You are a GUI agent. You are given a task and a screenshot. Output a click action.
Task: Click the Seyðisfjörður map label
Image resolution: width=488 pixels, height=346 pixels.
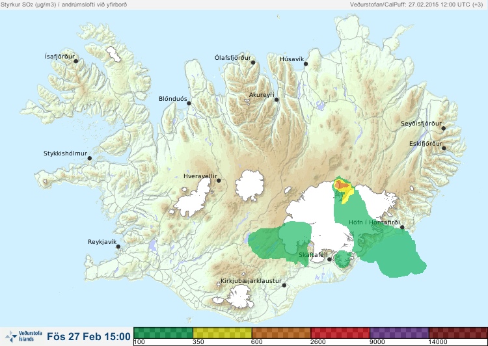tap(421, 124)
